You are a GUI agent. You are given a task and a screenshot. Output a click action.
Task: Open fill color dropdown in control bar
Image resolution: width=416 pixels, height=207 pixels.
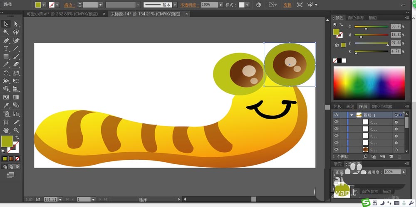pos(44,5)
